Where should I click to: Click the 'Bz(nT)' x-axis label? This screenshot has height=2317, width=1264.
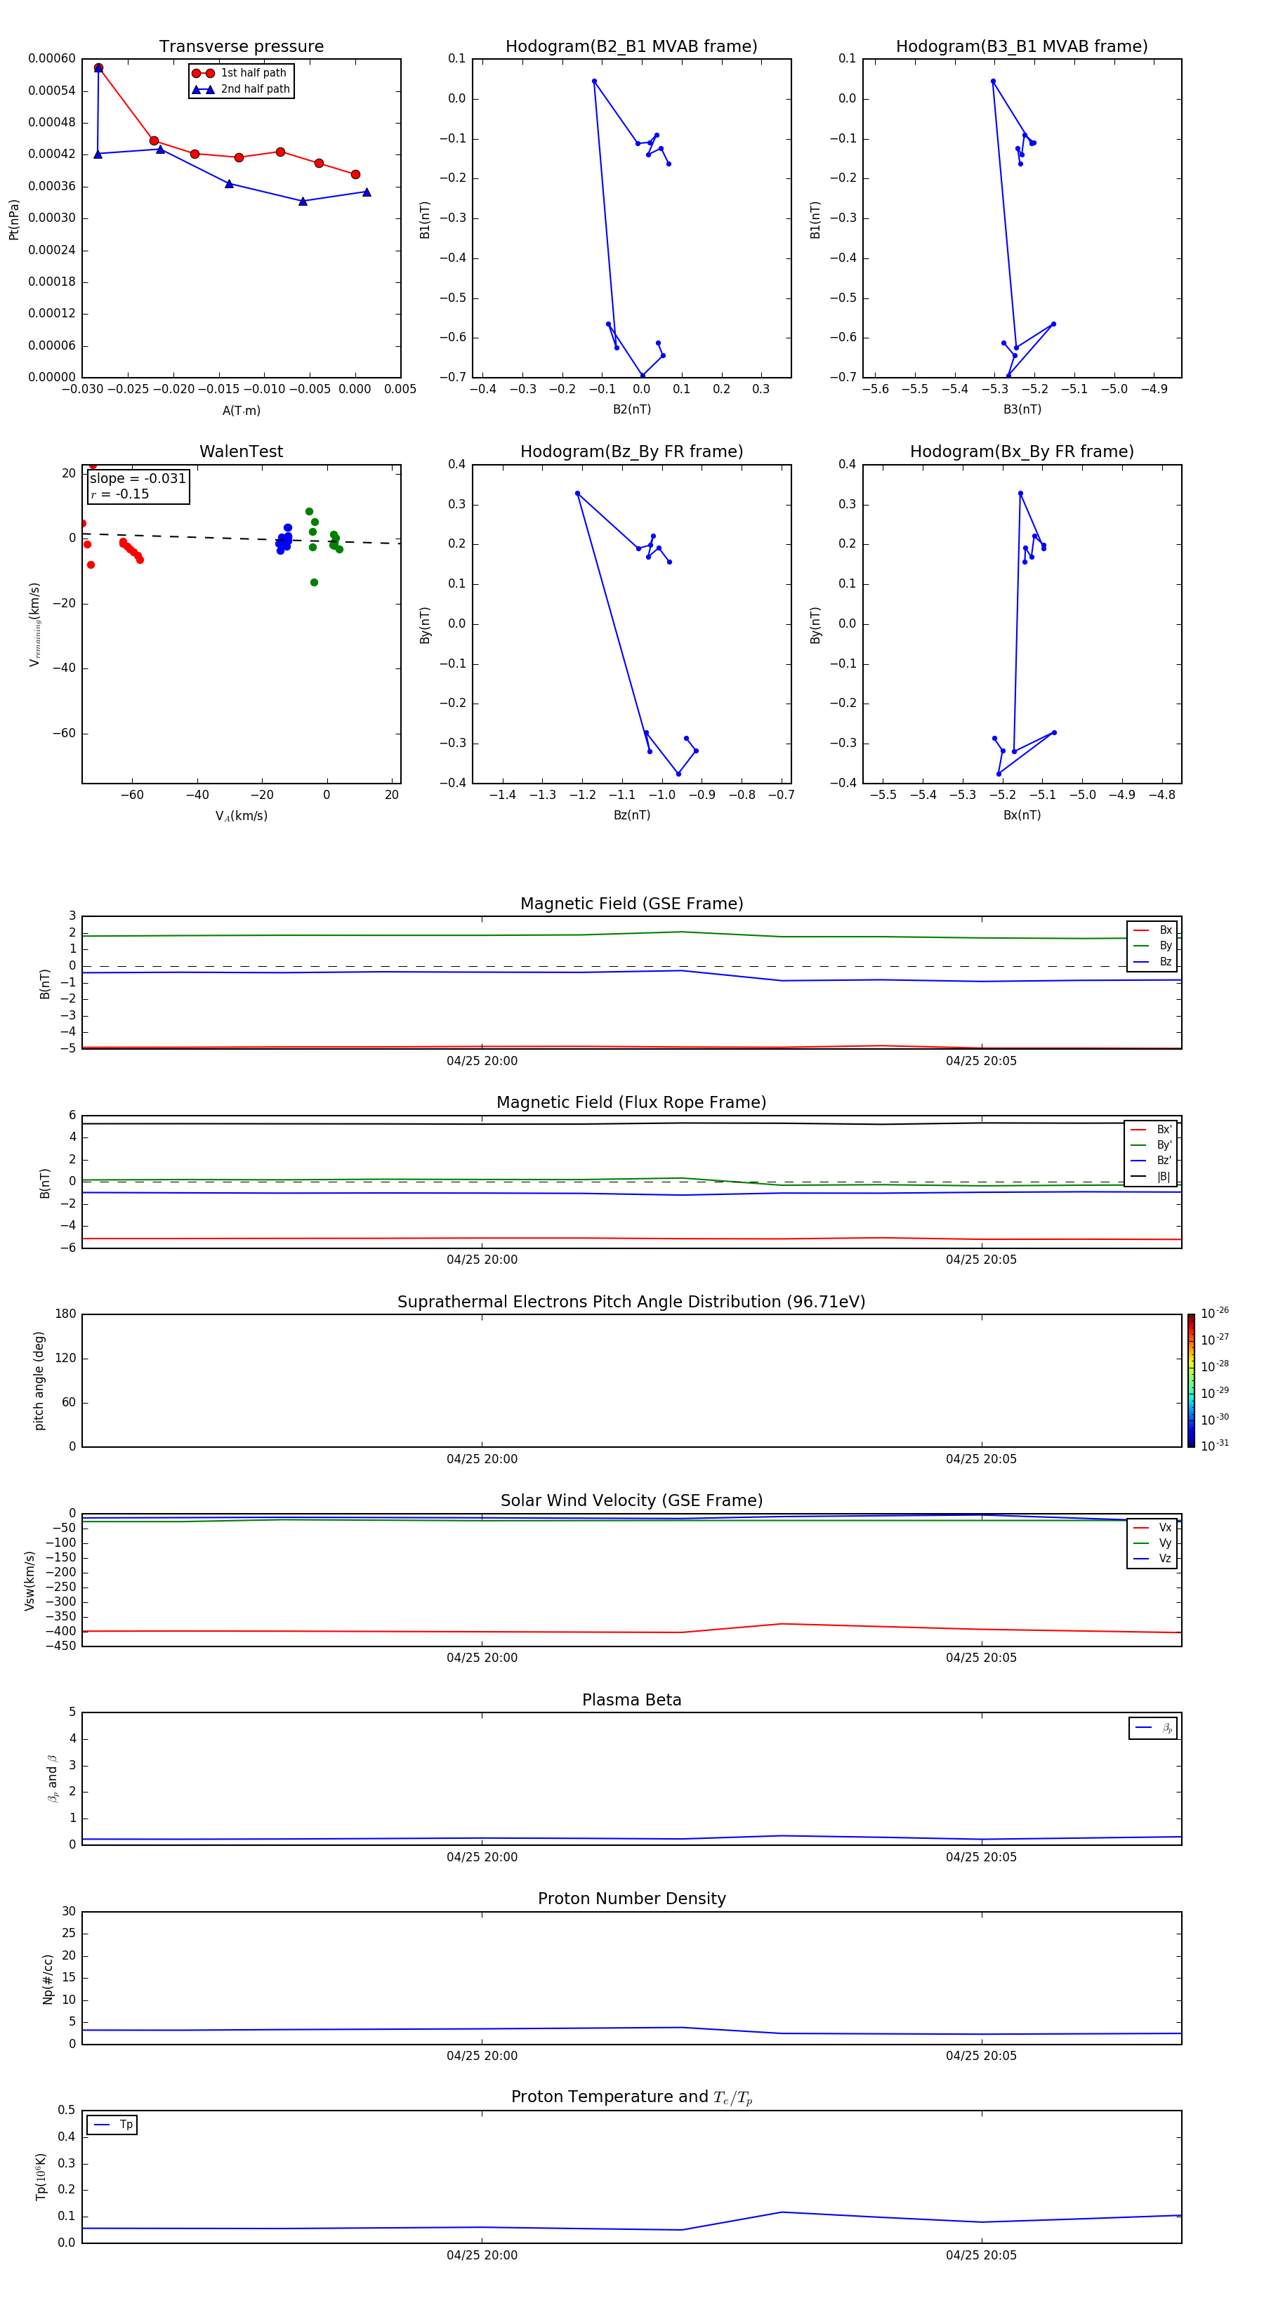(x=631, y=815)
